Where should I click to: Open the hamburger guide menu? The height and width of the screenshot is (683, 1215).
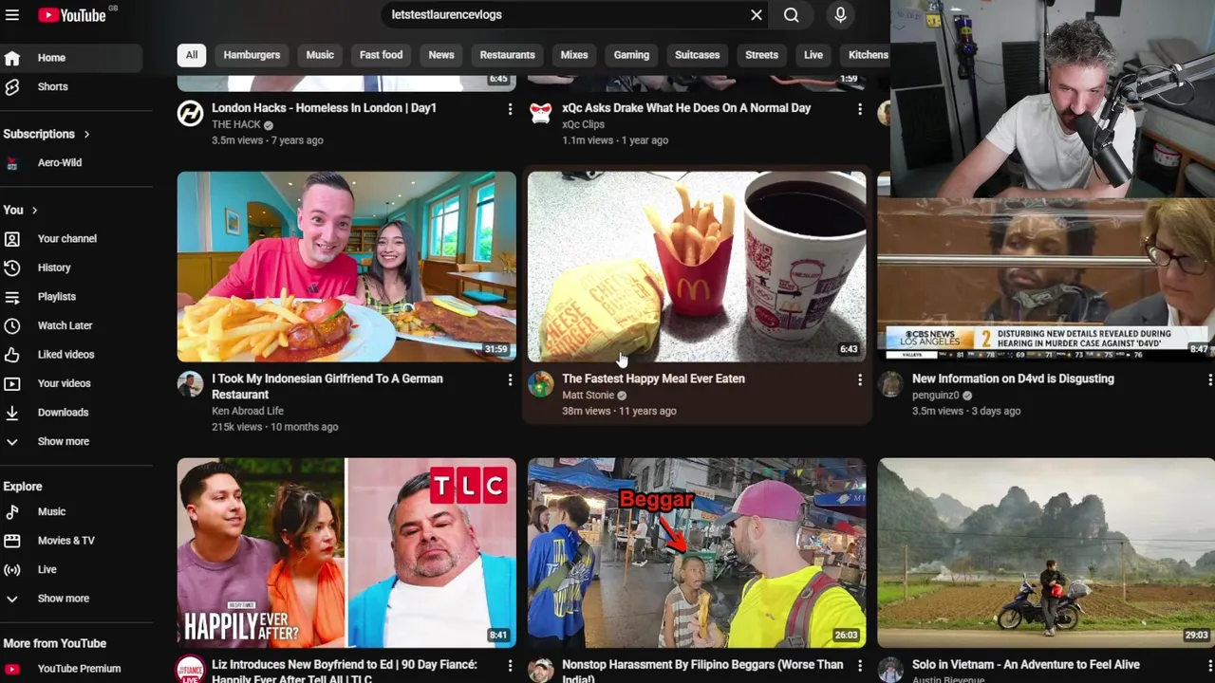click(x=12, y=15)
